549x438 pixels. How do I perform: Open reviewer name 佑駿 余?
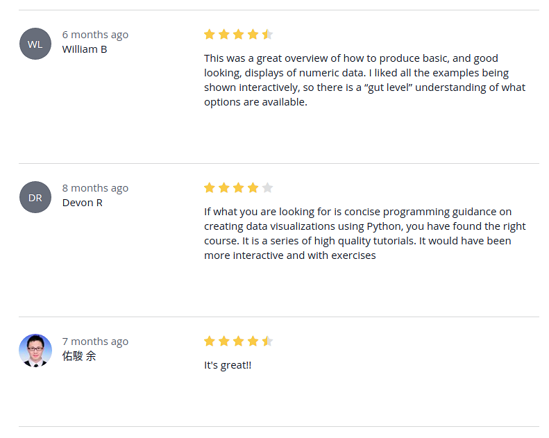[x=79, y=356]
